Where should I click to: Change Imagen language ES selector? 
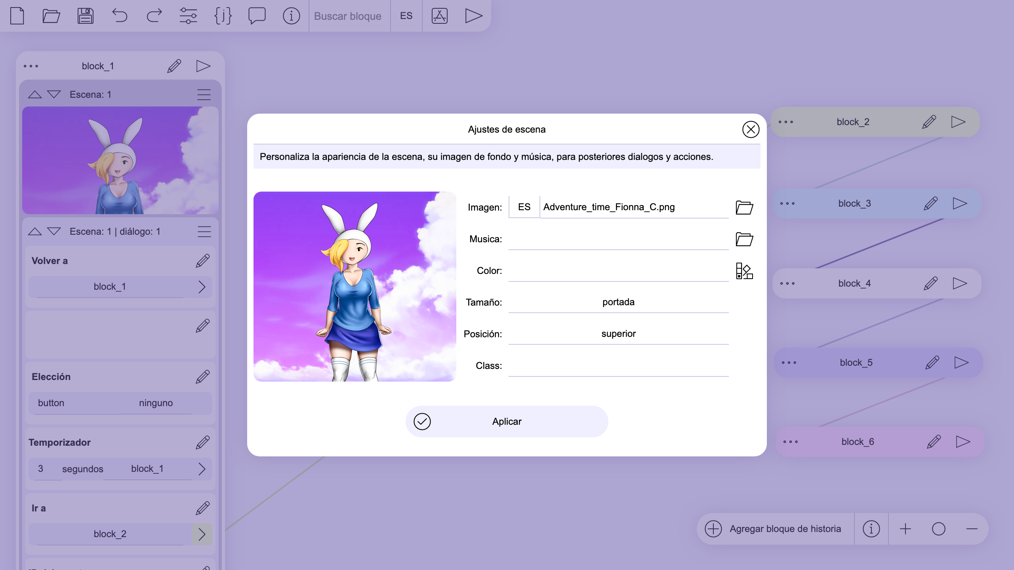pos(524,207)
